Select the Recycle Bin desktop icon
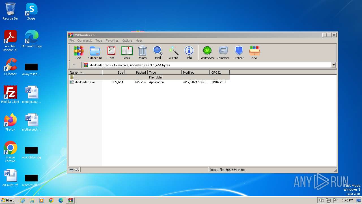The height and width of the screenshot is (204, 362). coord(10,11)
